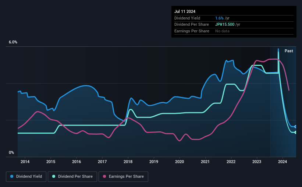Click the 2016 x-axis label
The image size is (302, 187).
[77, 162]
